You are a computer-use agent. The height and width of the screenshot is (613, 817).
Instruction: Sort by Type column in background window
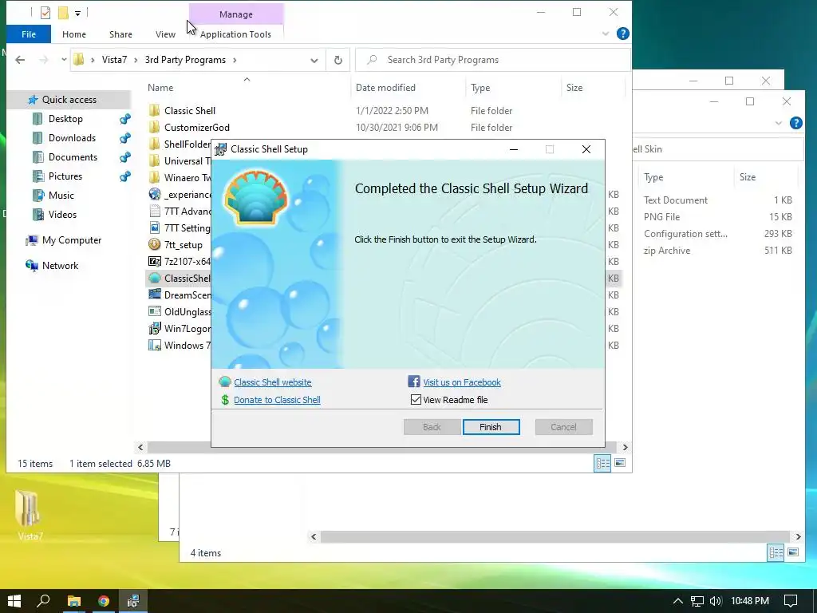coord(653,177)
